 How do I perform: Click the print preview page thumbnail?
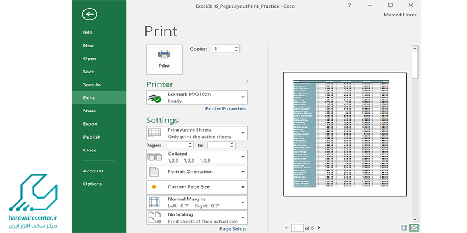tap(344, 134)
